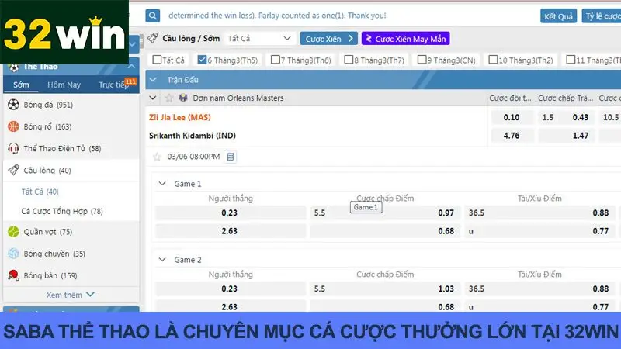
Task: Click the table tennis paddle icon for Bóng bàn
Action: click(x=13, y=275)
